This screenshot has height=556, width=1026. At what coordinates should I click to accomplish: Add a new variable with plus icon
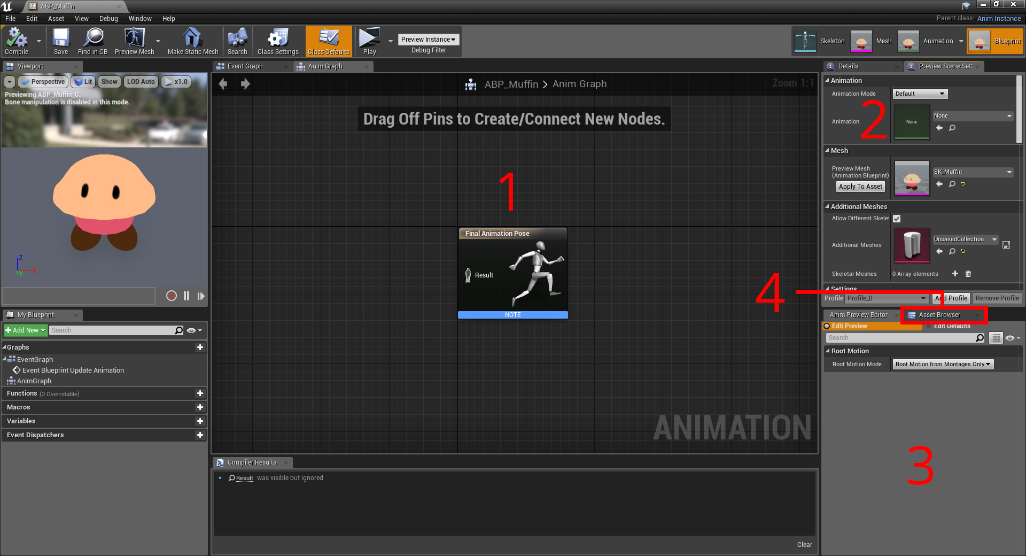pyautogui.click(x=200, y=421)
